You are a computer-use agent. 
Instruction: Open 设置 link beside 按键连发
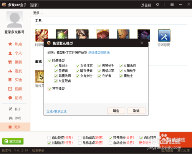point(68,143)
